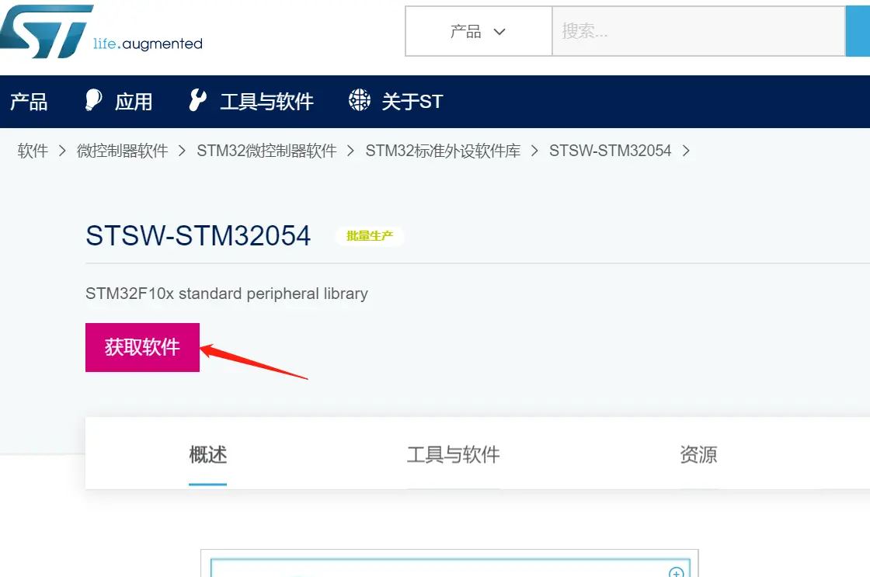Click the lightbulb icon next to 应用
Screen dimensions: 870x577
pos(93,100)
